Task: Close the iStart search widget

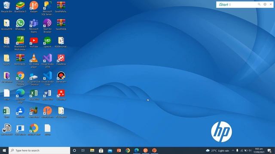Action: (x=271, y=4)
